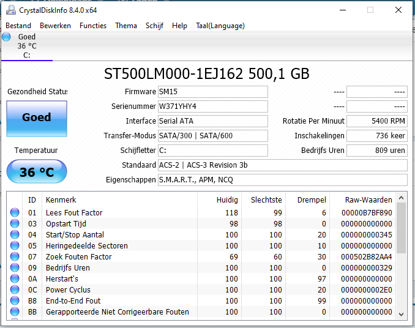This screenshot has width=415, height=328.
Task: Click the Raw-Waarden column header
Action: pos(362,200)
